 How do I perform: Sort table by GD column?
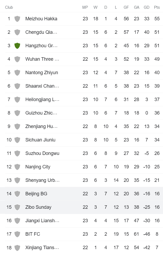147,7
